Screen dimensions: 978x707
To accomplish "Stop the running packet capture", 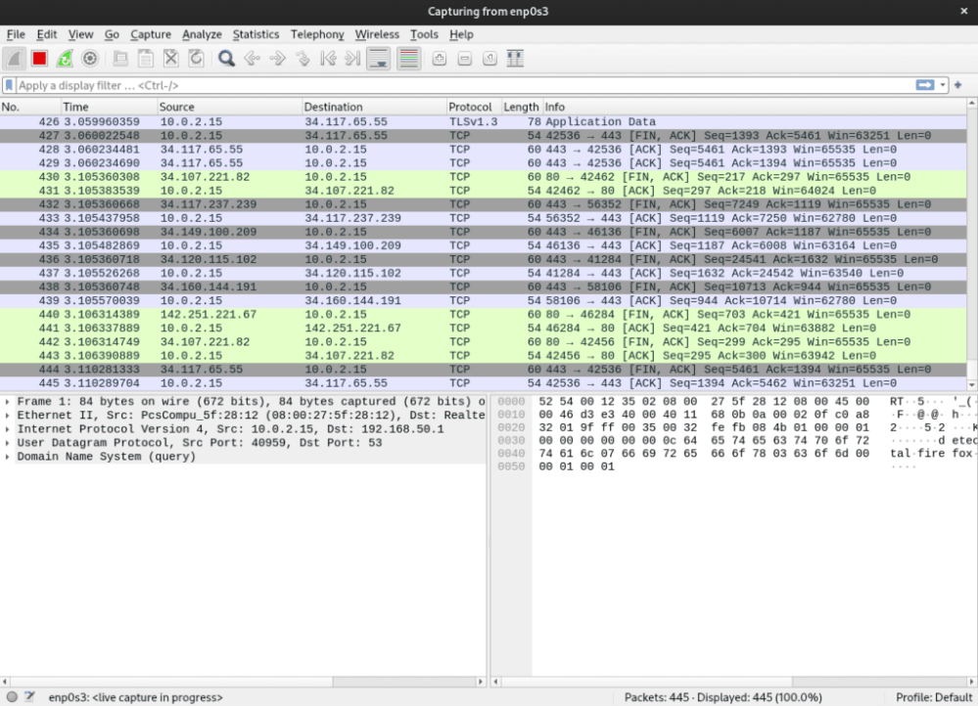I will [x=39, y=59].
